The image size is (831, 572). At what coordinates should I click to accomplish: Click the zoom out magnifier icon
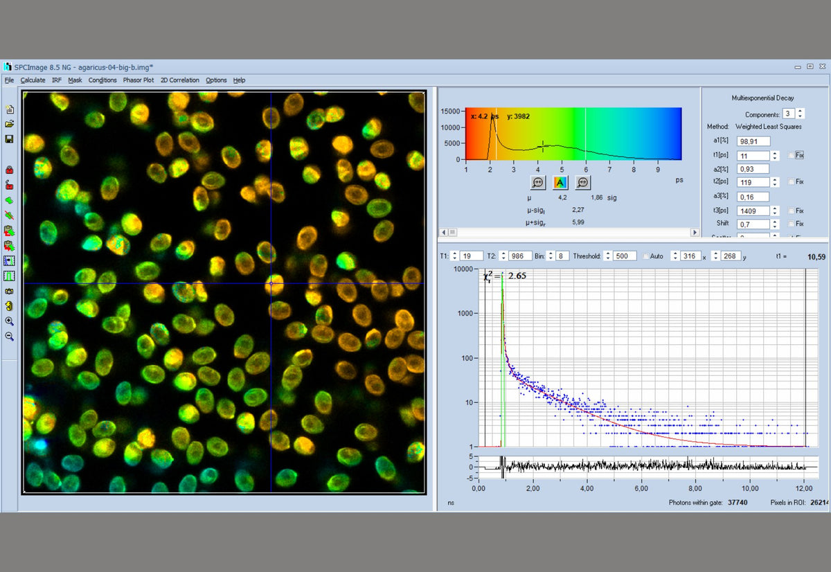click(x=10, y=337)
